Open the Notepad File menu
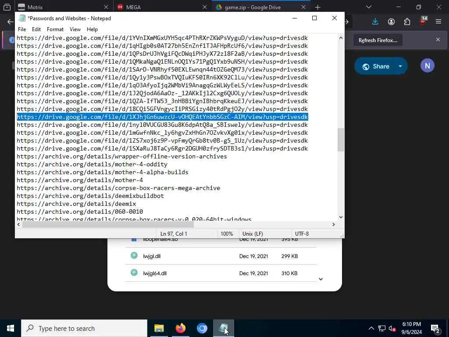The image size is (449, 337). click(x=22, y=29)
